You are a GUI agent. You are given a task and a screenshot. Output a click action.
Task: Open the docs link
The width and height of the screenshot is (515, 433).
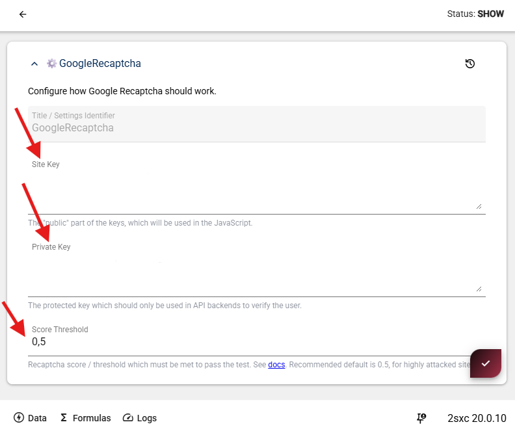coord(276,365)
